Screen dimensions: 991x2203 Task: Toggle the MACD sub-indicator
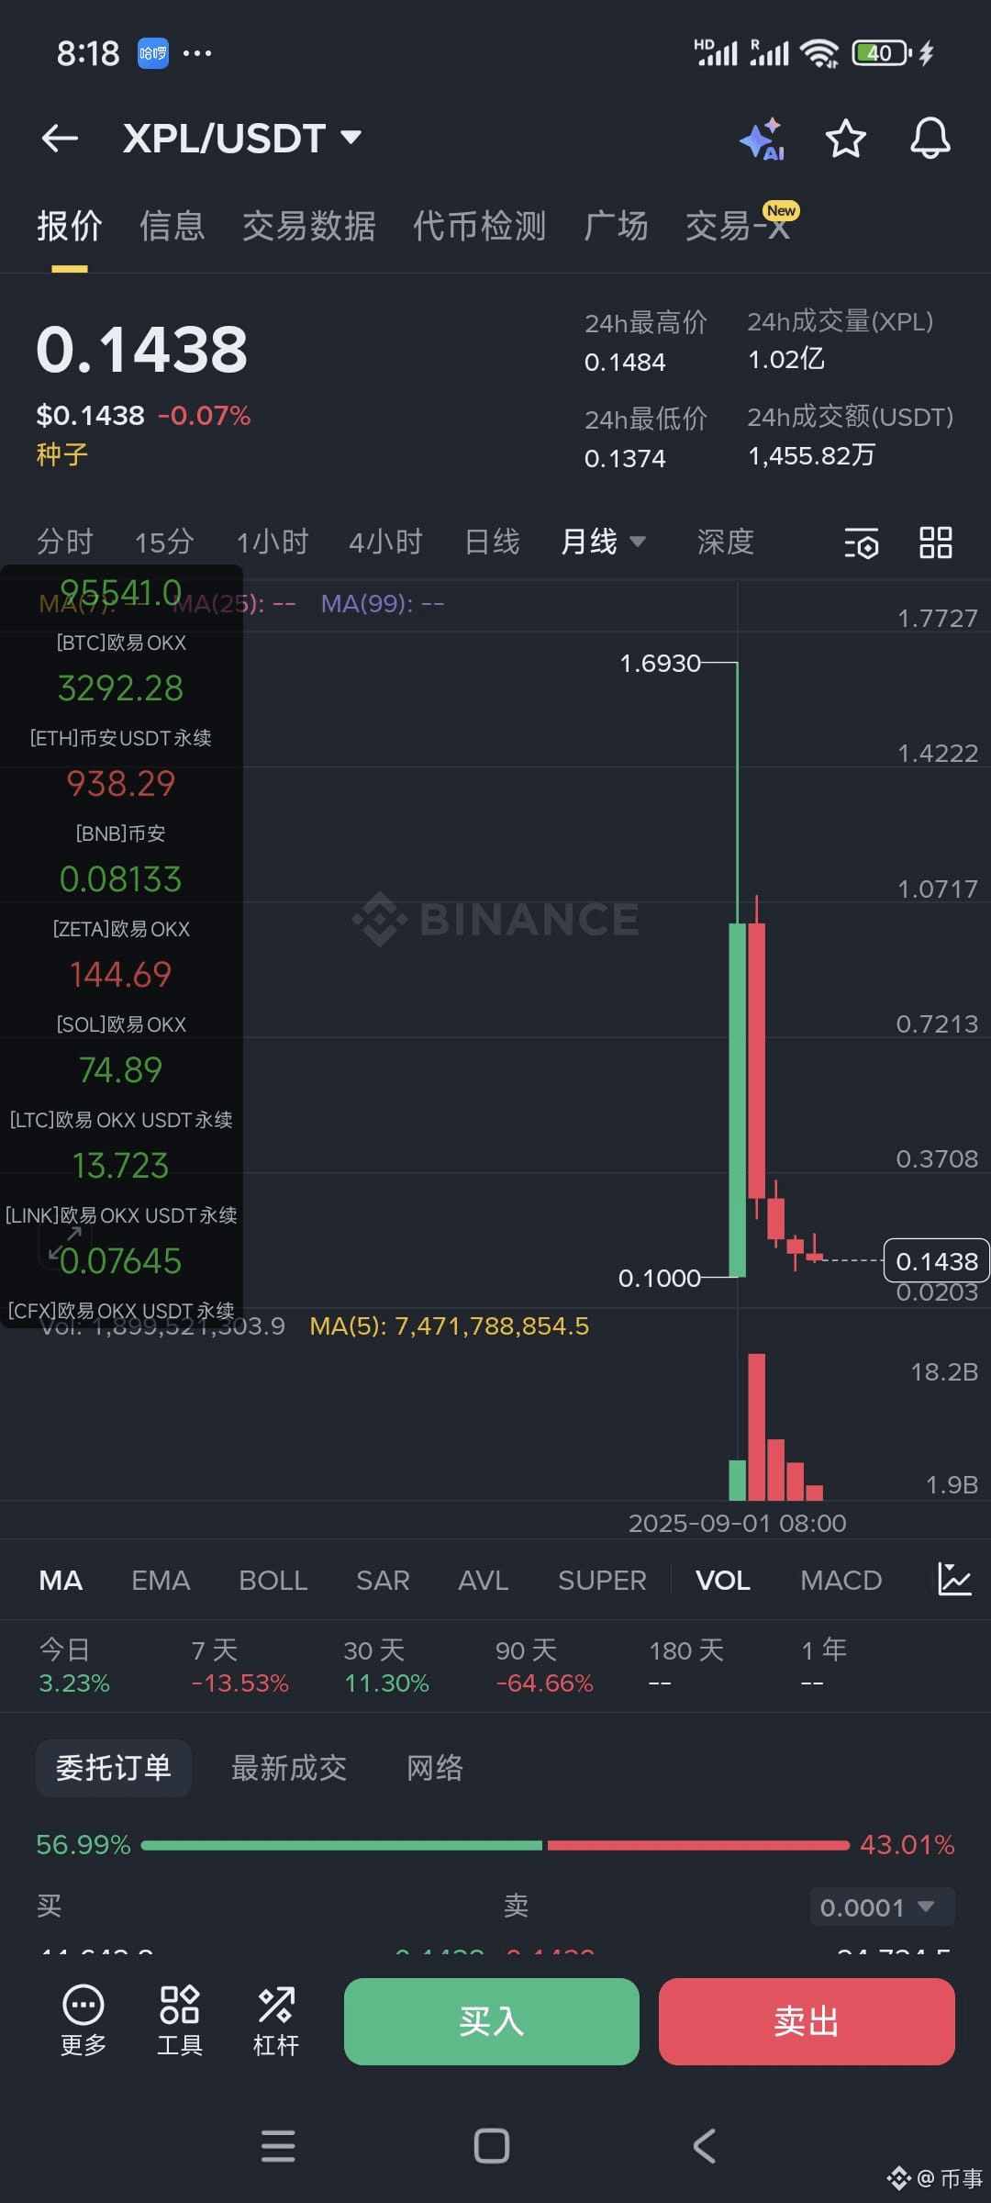pyautogui.click(x=841, y=1580)
